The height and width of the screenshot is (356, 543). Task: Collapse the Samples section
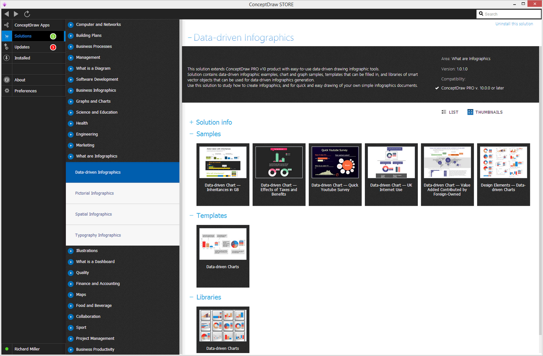[191, 134]
